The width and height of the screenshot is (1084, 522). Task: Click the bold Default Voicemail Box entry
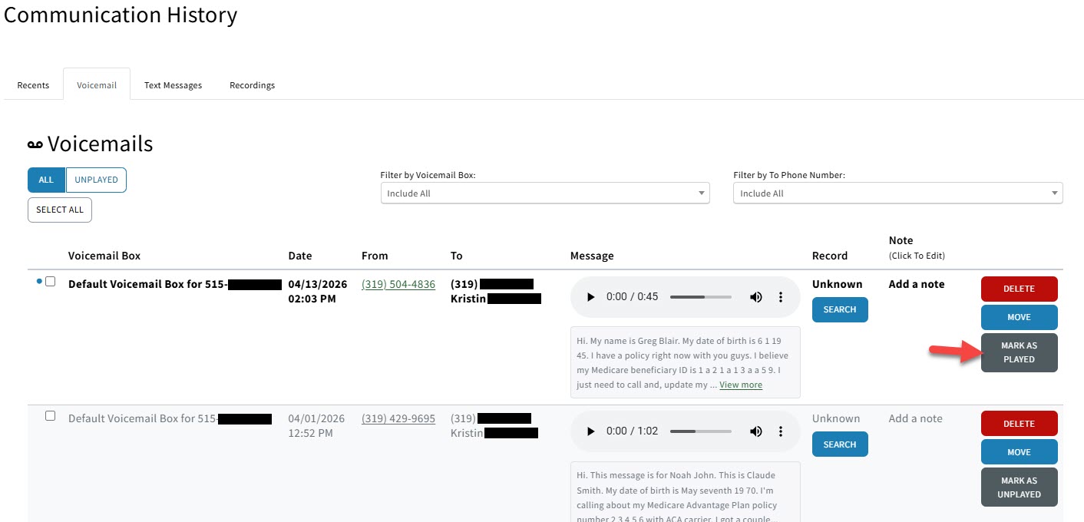tap(175, 284)
